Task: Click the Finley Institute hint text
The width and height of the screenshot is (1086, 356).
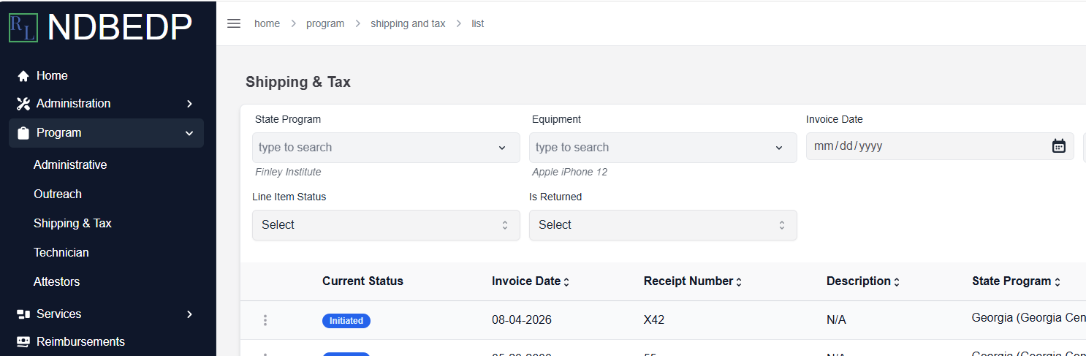Action: click(x=288, y=173)
